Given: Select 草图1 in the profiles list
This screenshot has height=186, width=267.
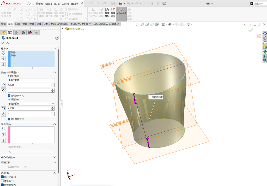Looking at the screenshot, I should [14, 56].
